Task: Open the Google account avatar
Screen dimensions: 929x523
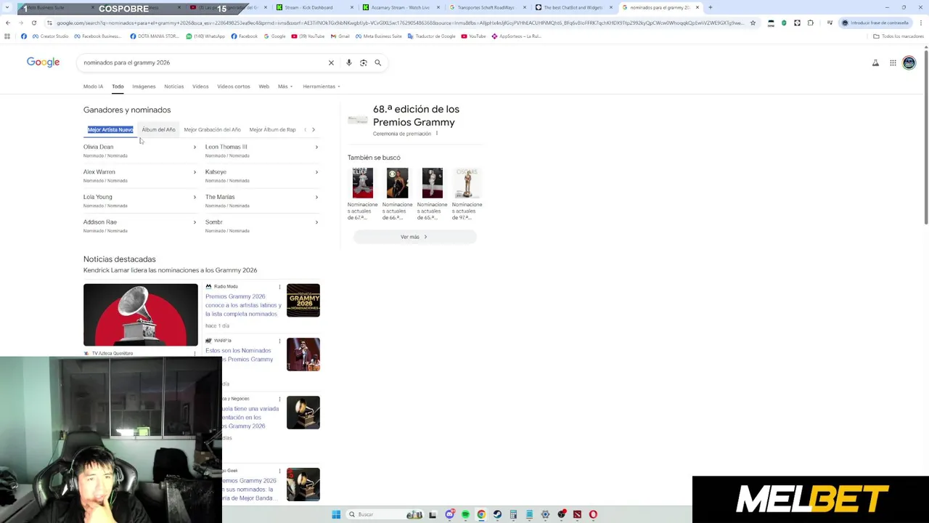Action: (909, 63)
